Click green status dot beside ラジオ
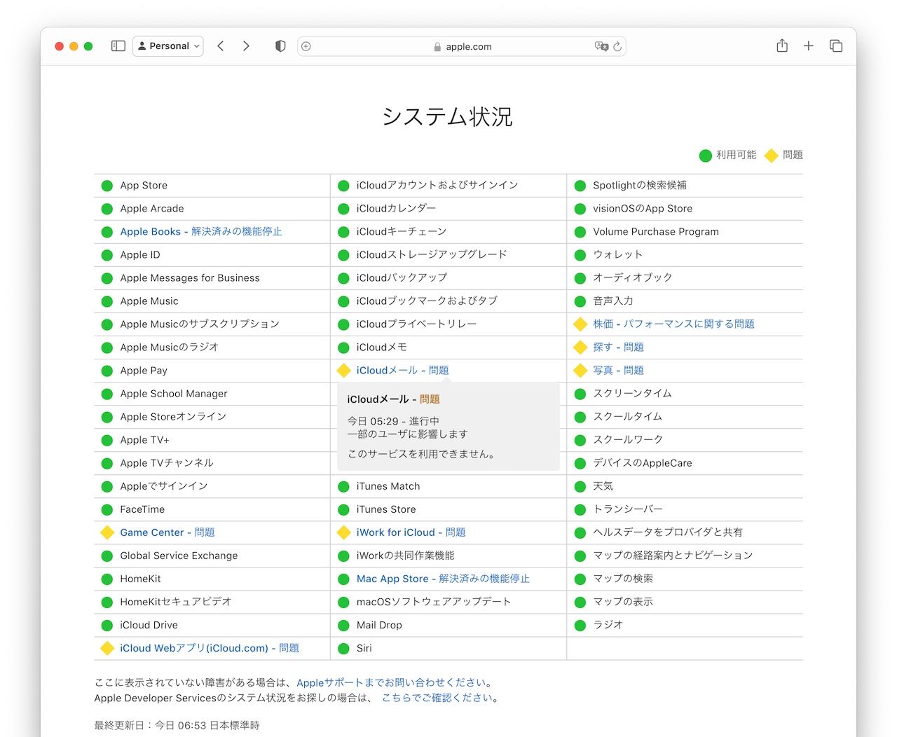Viewport: 897px width, 737px height. tap(580, 626)
